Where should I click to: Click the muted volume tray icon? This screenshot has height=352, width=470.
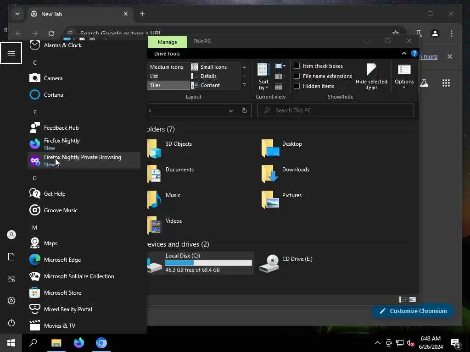(410, 343)
